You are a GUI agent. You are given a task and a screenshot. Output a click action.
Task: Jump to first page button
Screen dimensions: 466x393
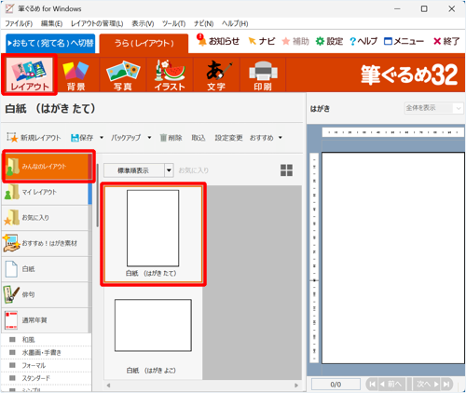pos(372,385)
